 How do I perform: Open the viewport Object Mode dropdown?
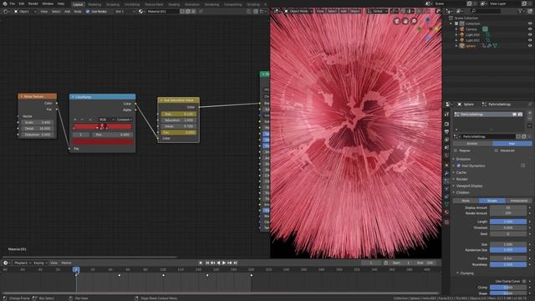298,11
